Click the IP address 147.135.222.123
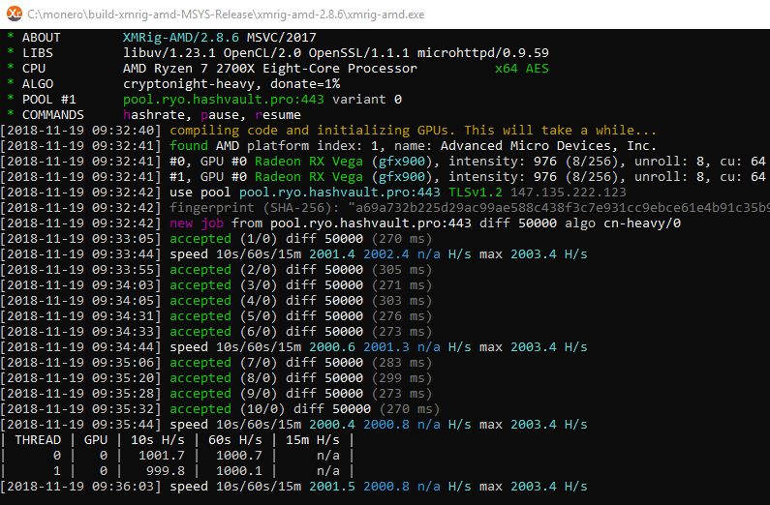 click(x=569, y=193)
